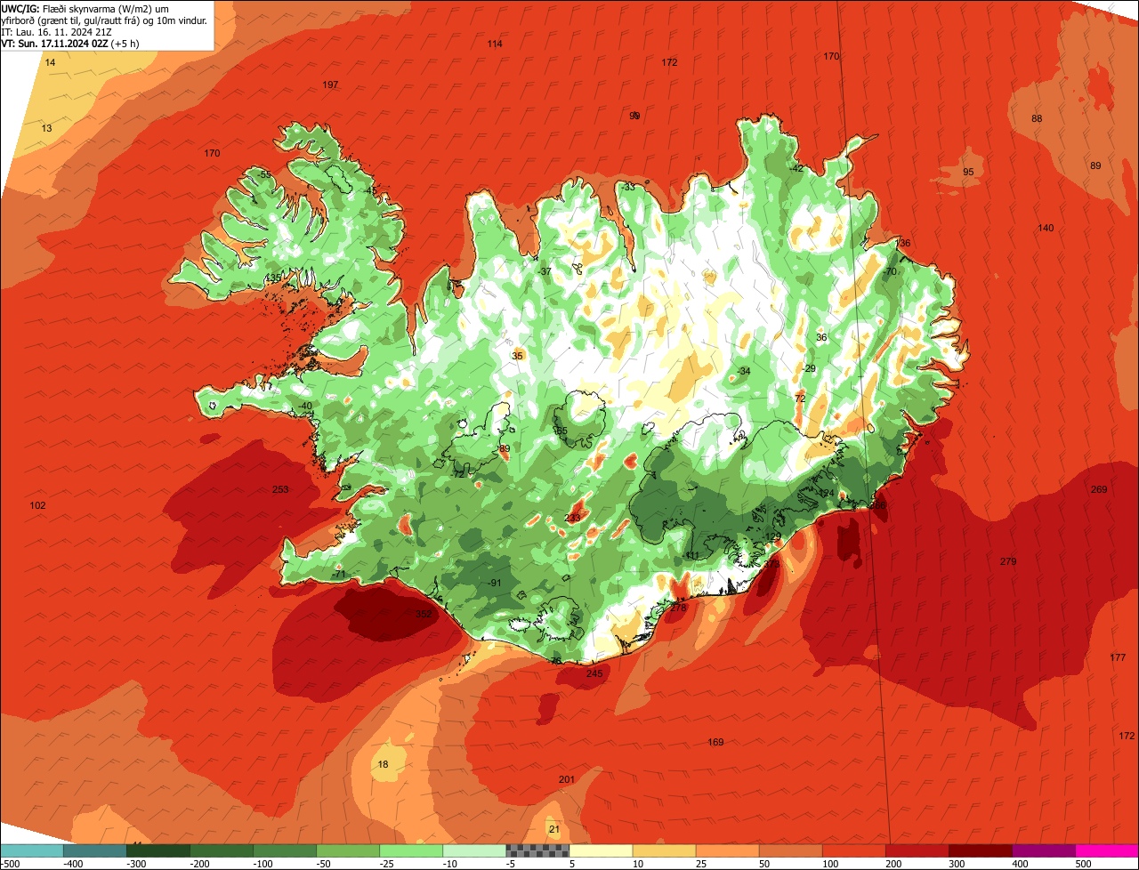1139x870 pixels.
Task: Select the darkest green -300 to -200 legend swatch
Action: click(158, 850)
